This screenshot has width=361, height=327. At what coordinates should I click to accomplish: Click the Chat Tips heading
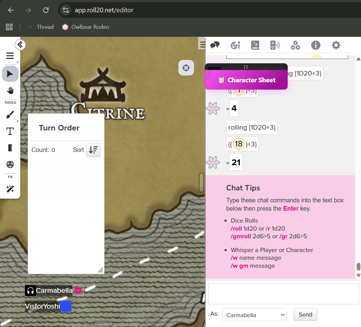[243, 188]
